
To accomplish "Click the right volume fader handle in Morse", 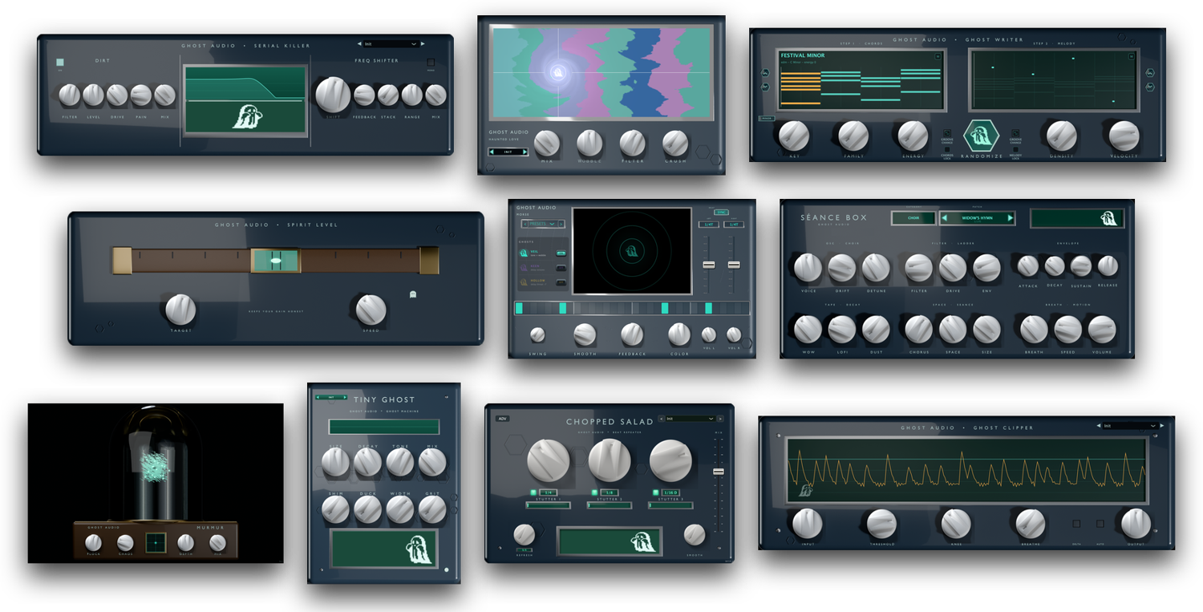I will click(x=734, y=265).
